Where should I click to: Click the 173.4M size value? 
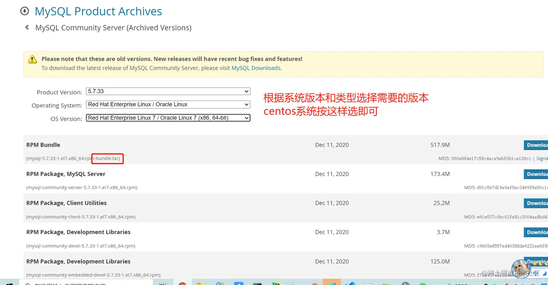[440, 174]
